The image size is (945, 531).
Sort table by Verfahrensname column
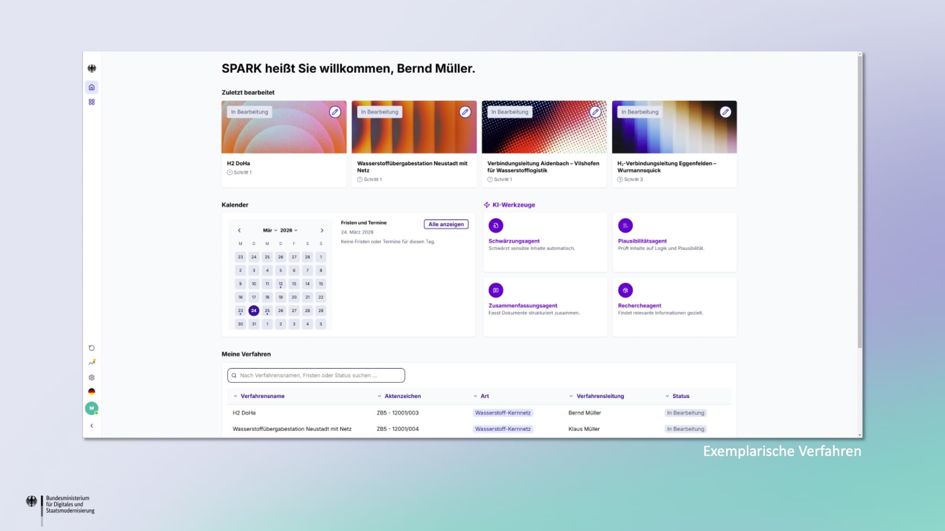pyautogui.click(x=262, y=396)
